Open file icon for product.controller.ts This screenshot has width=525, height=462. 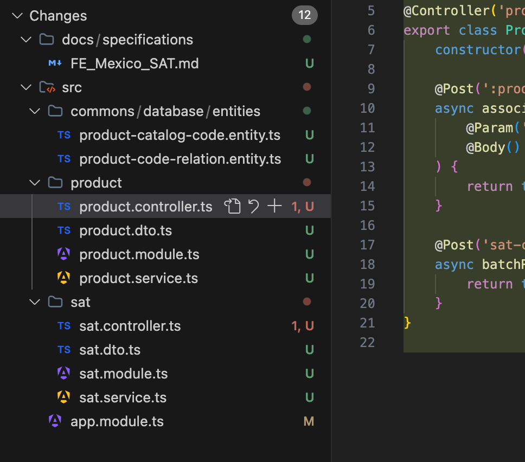tap(232, 206)
